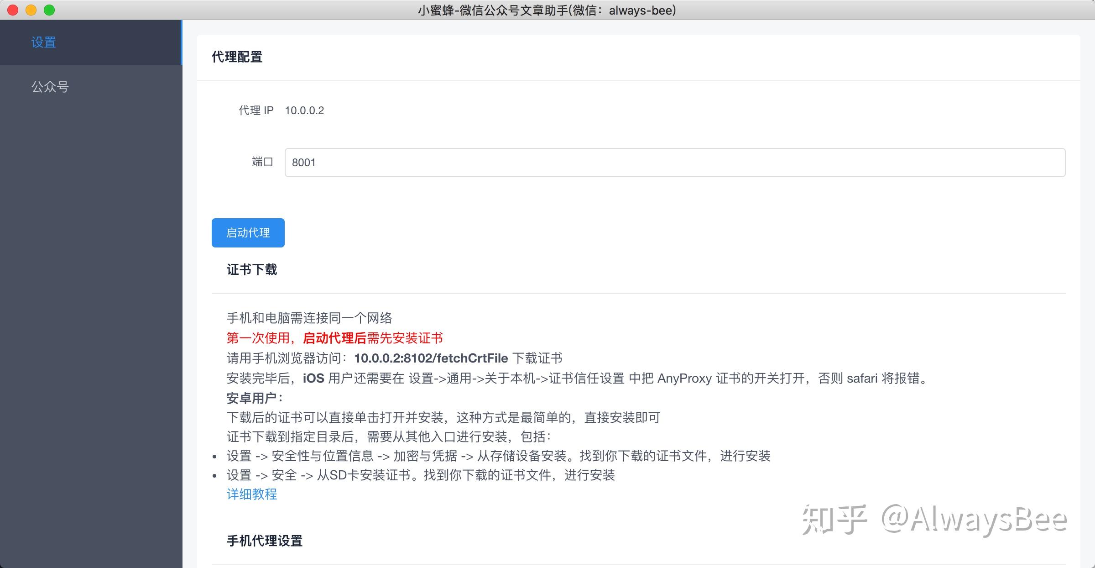
Task: Close the window with the red button
Action: click(13, 10)
